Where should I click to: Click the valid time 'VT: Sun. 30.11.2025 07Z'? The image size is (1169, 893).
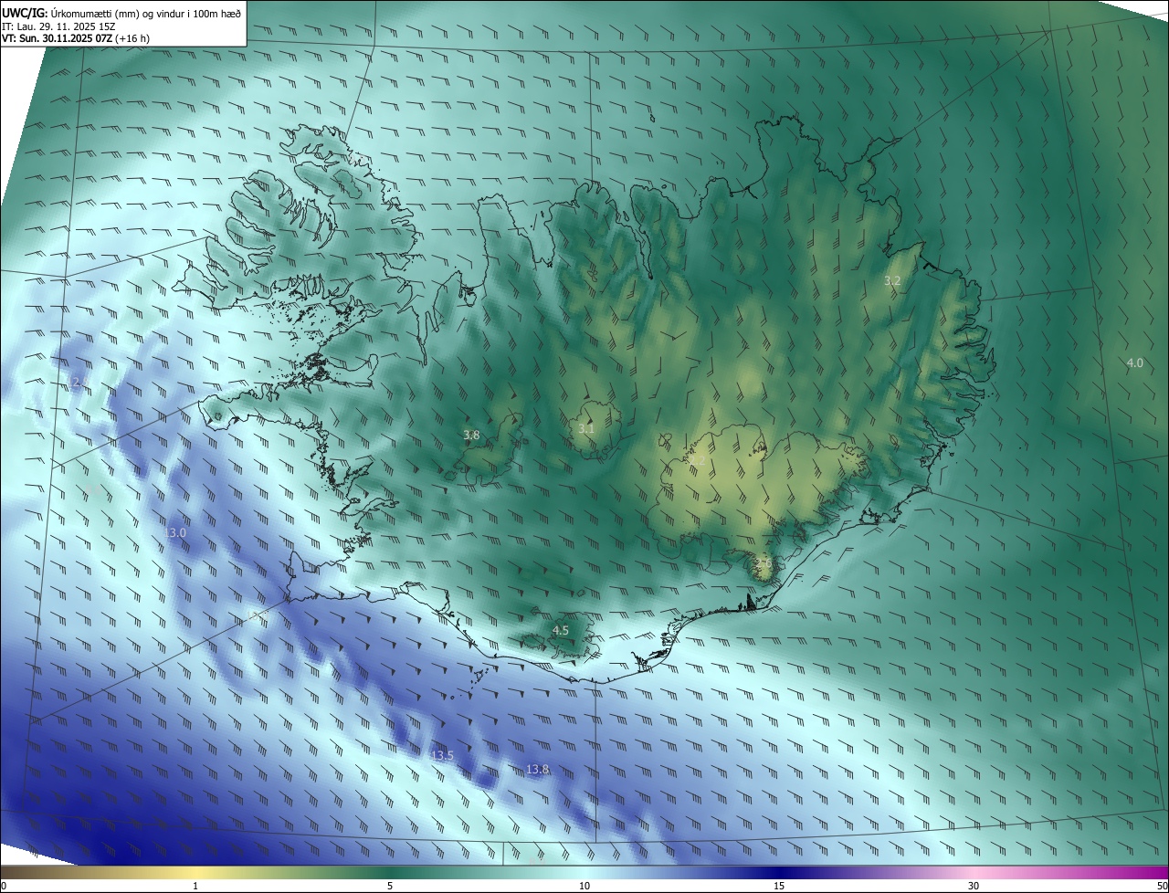click(58, 38)
